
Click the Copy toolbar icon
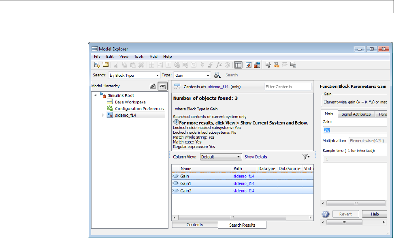point(124,65)
